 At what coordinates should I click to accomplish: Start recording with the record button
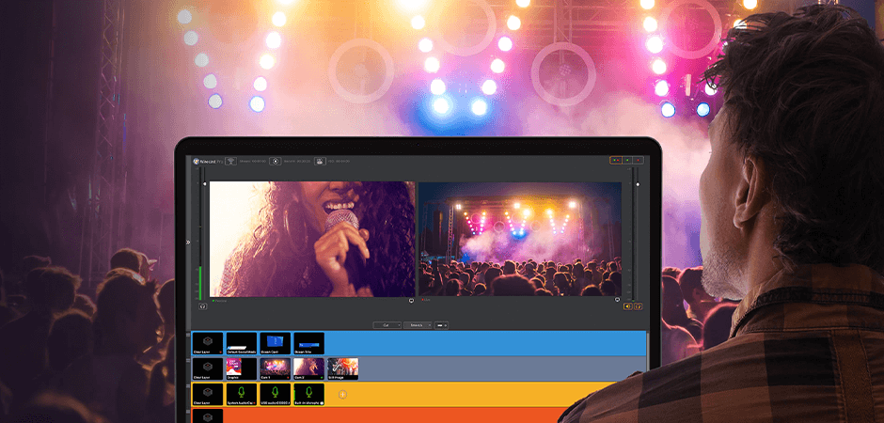pos(276,161)
